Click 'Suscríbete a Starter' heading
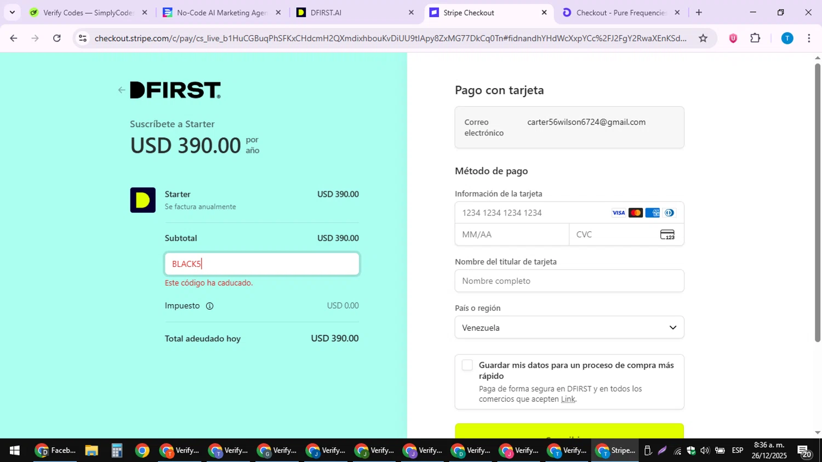 pyautogui.click(x=172, y=124)
